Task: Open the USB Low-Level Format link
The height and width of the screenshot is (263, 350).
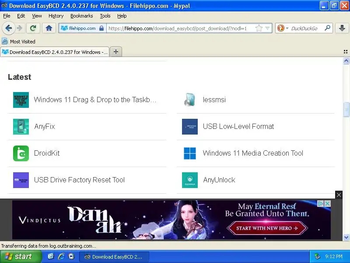Action: click(x=238, y=126)
